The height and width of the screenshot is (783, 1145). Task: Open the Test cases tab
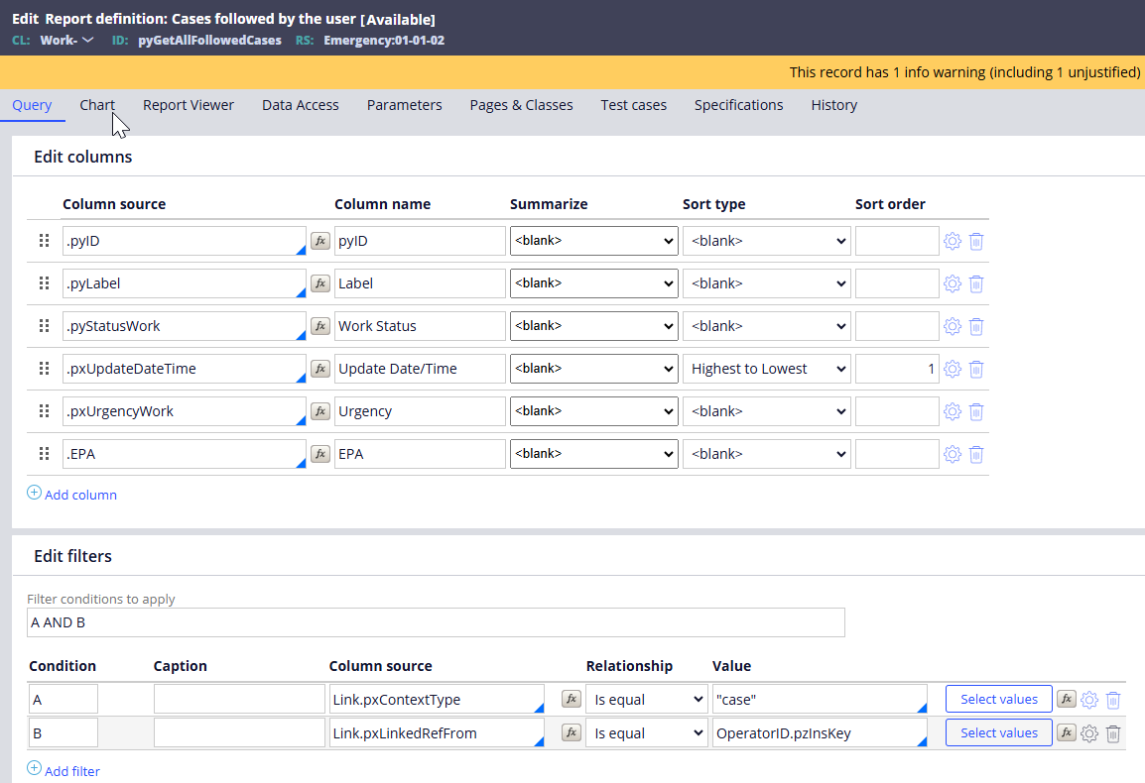click(x=634, y=105)
